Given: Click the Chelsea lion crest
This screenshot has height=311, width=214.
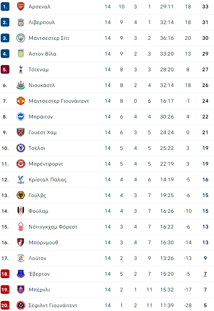Looking at the screenshot, I should click(21, 148).
